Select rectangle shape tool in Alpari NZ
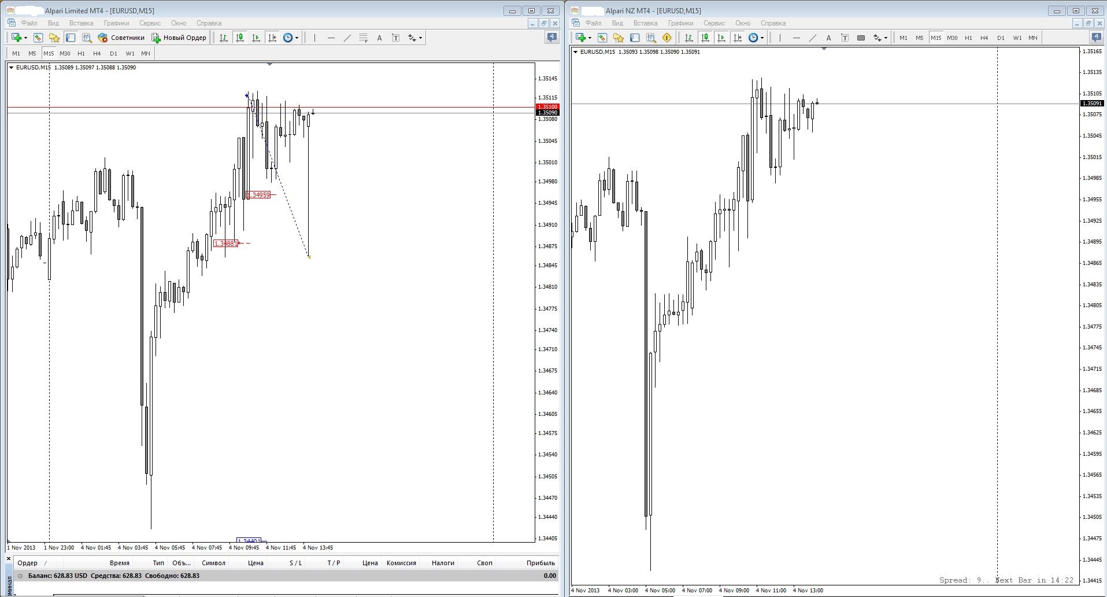 pyautogui.click(x=861, y=38)
